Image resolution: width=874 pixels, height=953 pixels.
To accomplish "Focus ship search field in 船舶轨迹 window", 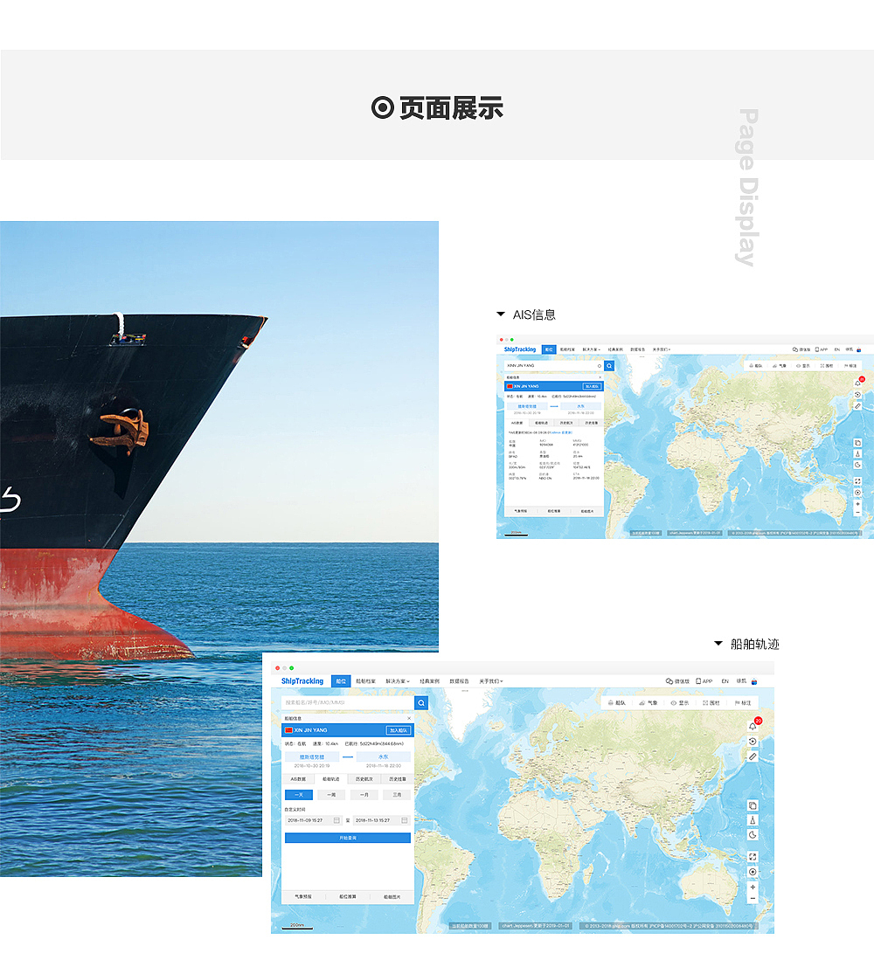I will [348, 702].
